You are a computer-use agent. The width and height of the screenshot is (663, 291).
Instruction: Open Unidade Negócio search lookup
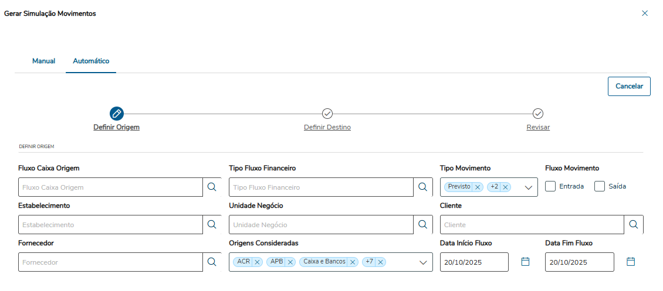(x=422, y=225)
